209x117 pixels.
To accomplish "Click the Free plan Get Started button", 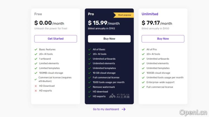I will tap(55, 39).
